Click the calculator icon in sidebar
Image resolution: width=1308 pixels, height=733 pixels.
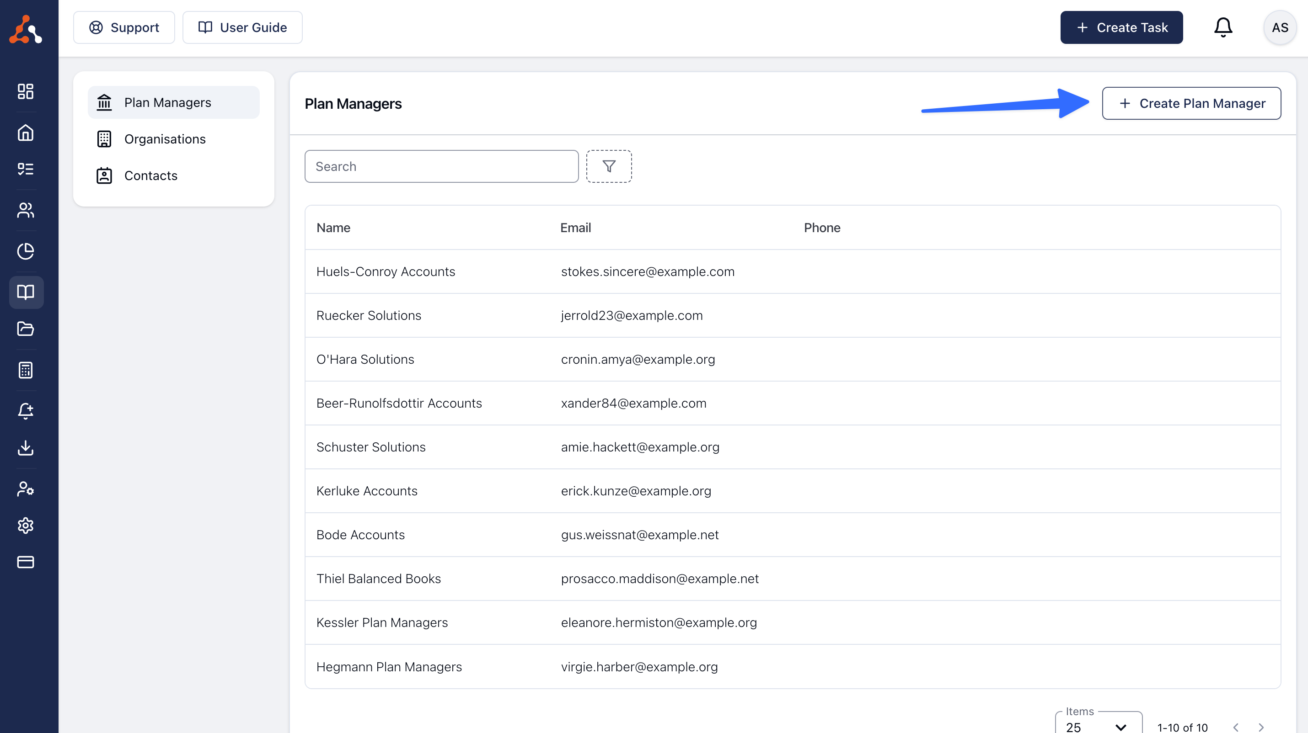pyautogui.click(x=26, y=370)
